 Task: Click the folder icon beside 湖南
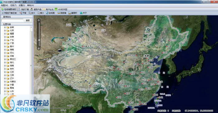pyautogui.click(x=8, y=66)
